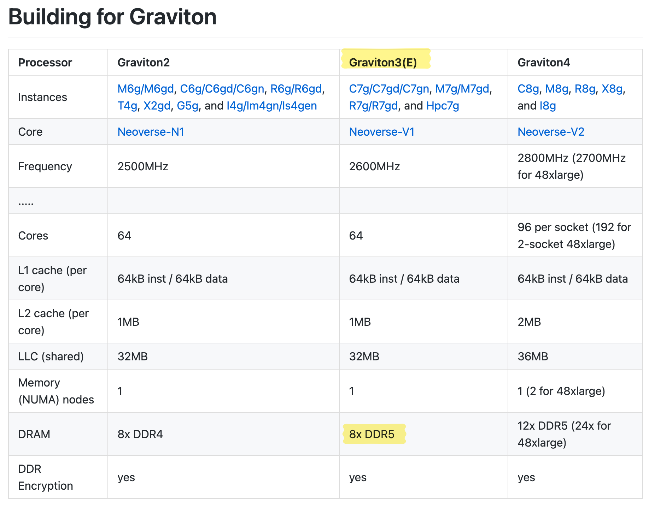
Task: Select the 'Processor' column header
Action: click(45, 63)
